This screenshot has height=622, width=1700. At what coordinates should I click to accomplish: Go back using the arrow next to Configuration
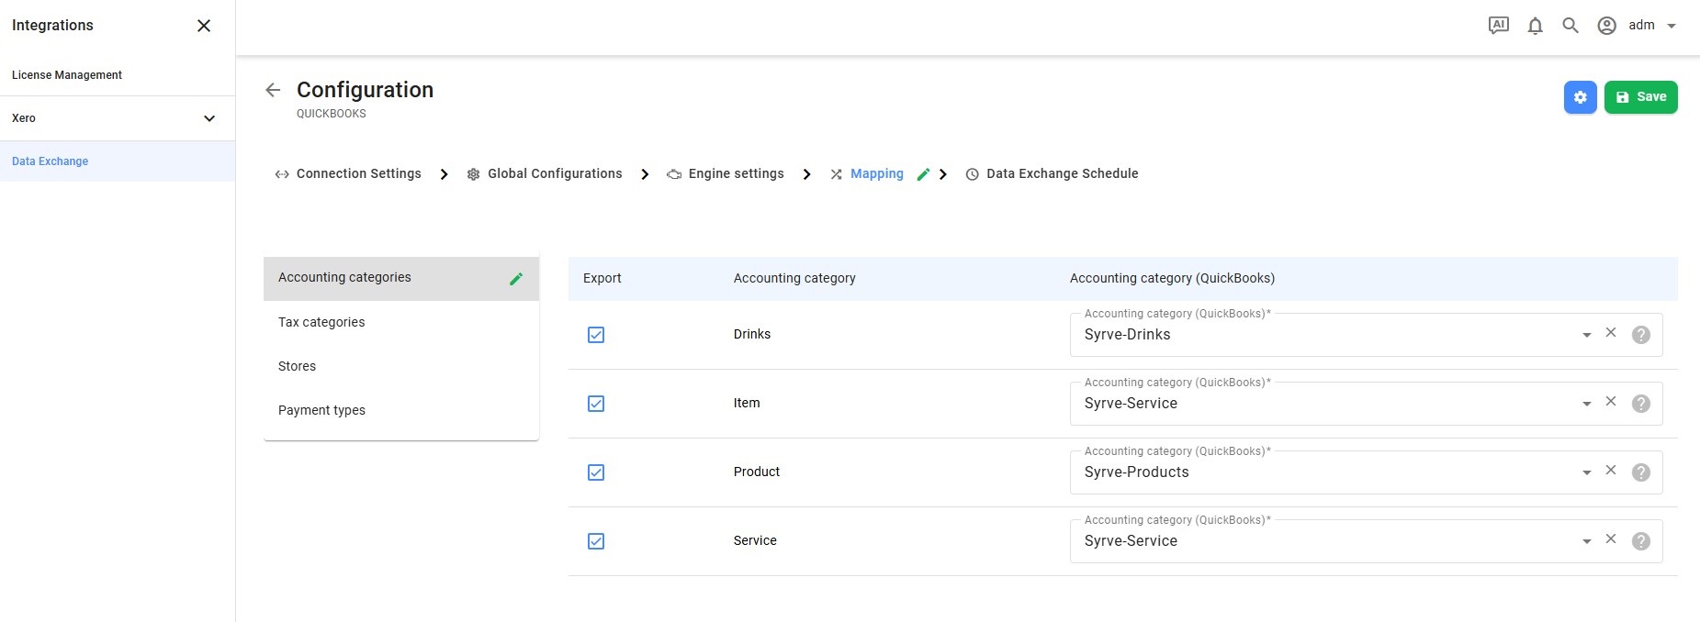coord(273,90)
